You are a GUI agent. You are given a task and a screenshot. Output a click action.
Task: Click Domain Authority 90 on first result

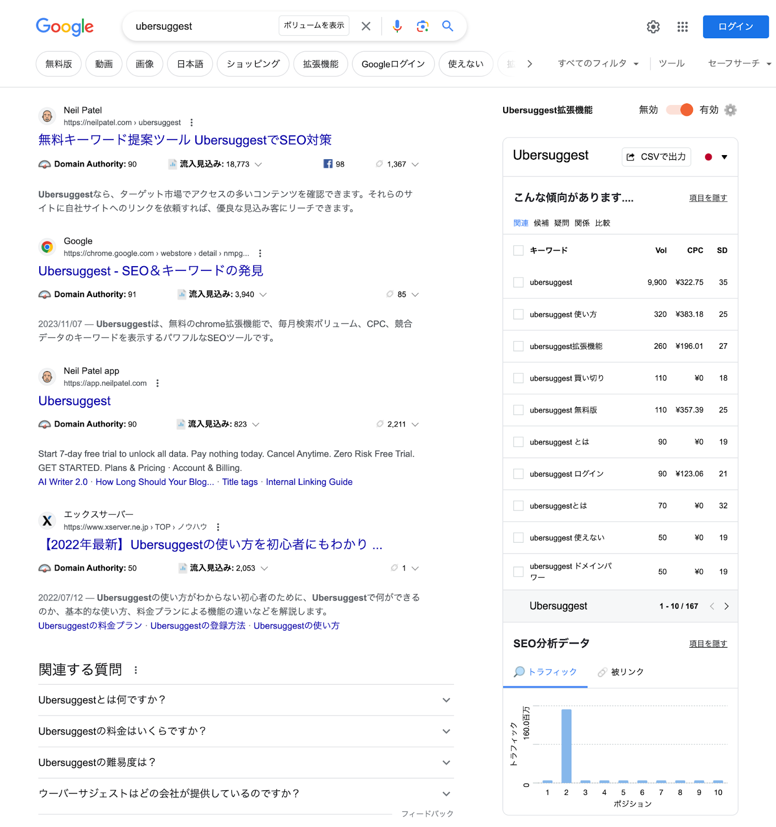88,164
